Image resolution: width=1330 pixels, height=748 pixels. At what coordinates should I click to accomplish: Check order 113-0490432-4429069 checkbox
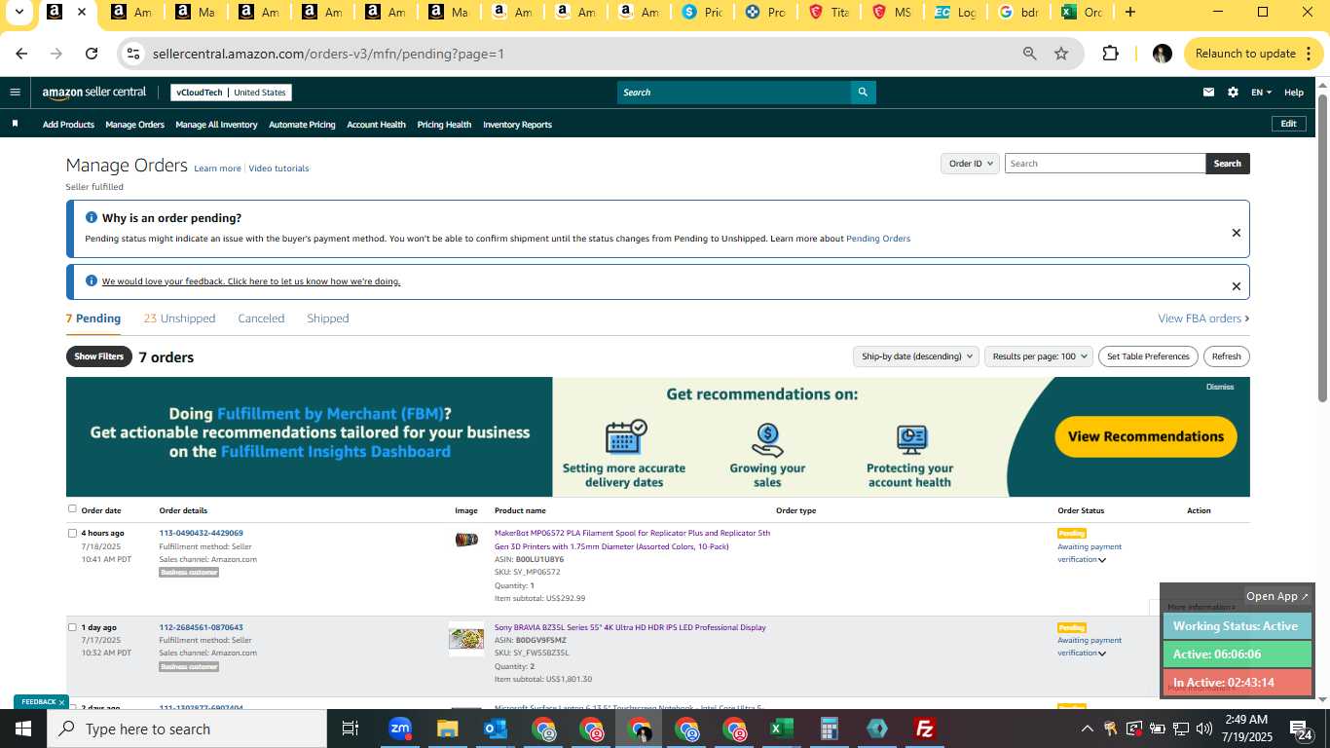point(72,533)
